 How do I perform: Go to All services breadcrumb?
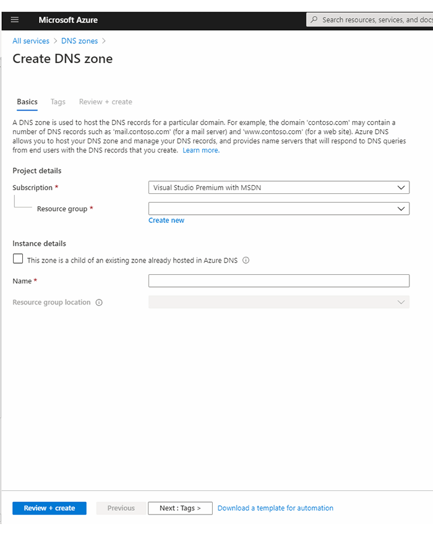[31, 41]
